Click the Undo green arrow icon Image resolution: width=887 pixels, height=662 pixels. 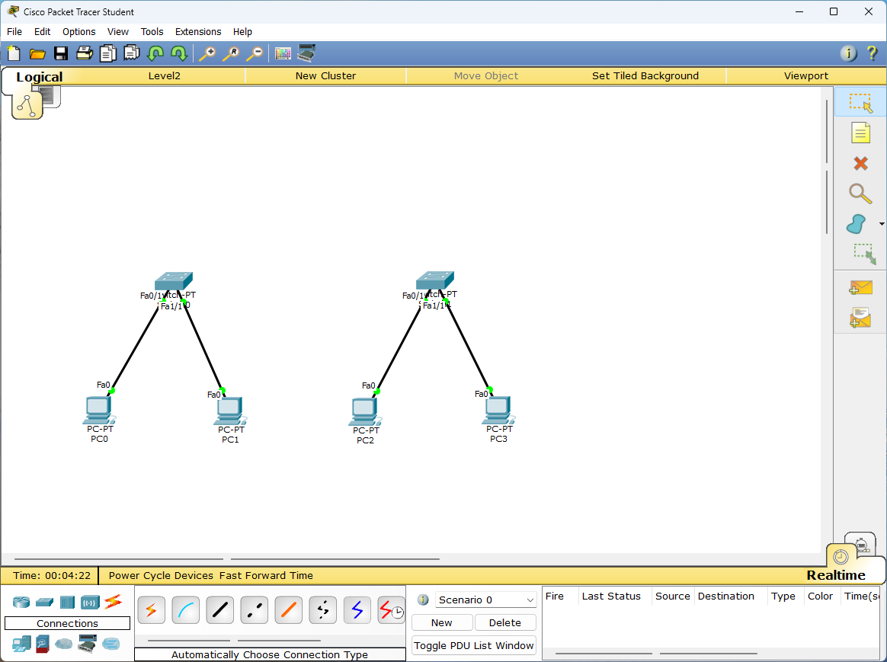click(155, 53)
